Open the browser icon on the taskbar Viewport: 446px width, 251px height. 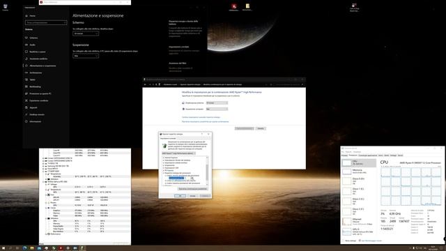tap(25, 248)
